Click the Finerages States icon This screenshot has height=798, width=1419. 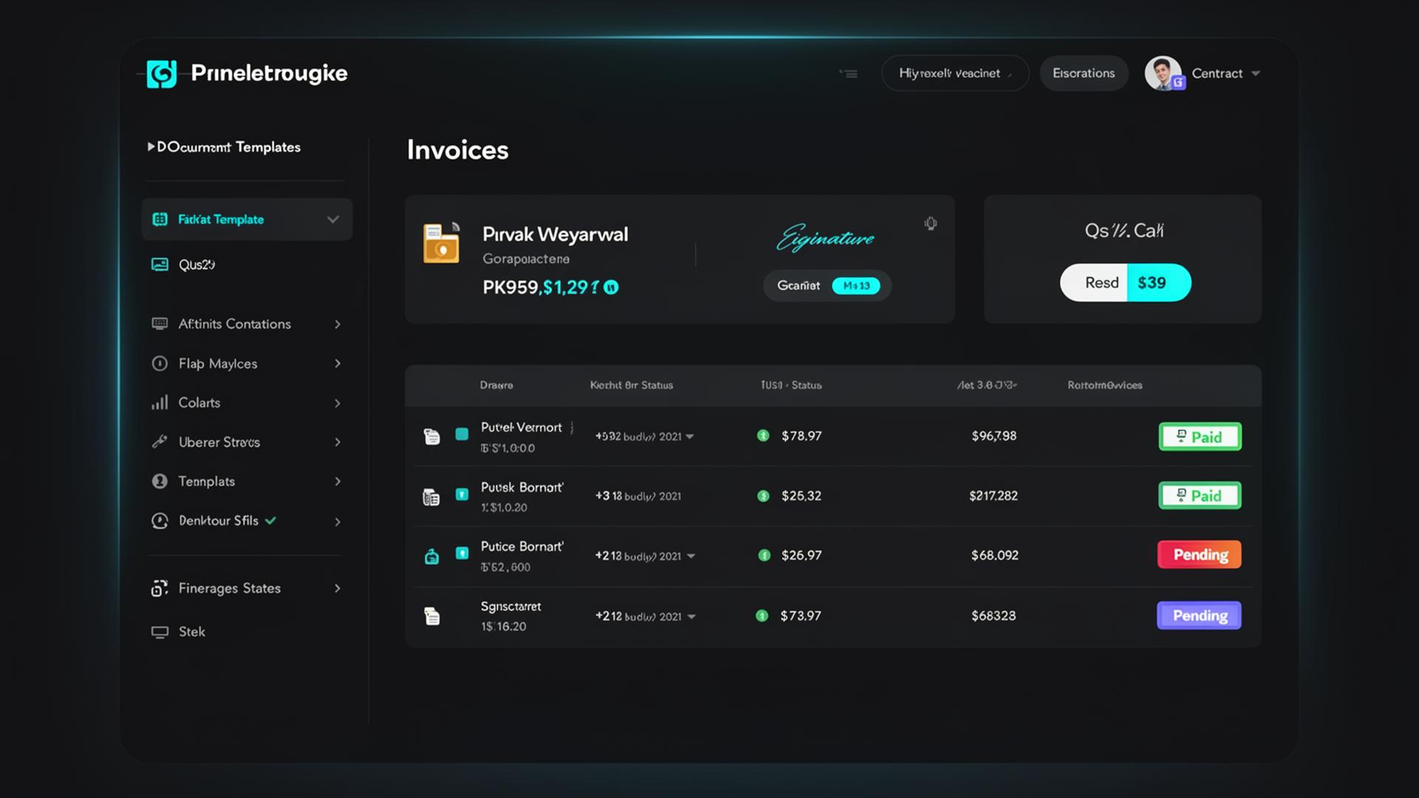click(x=160, y=588)
